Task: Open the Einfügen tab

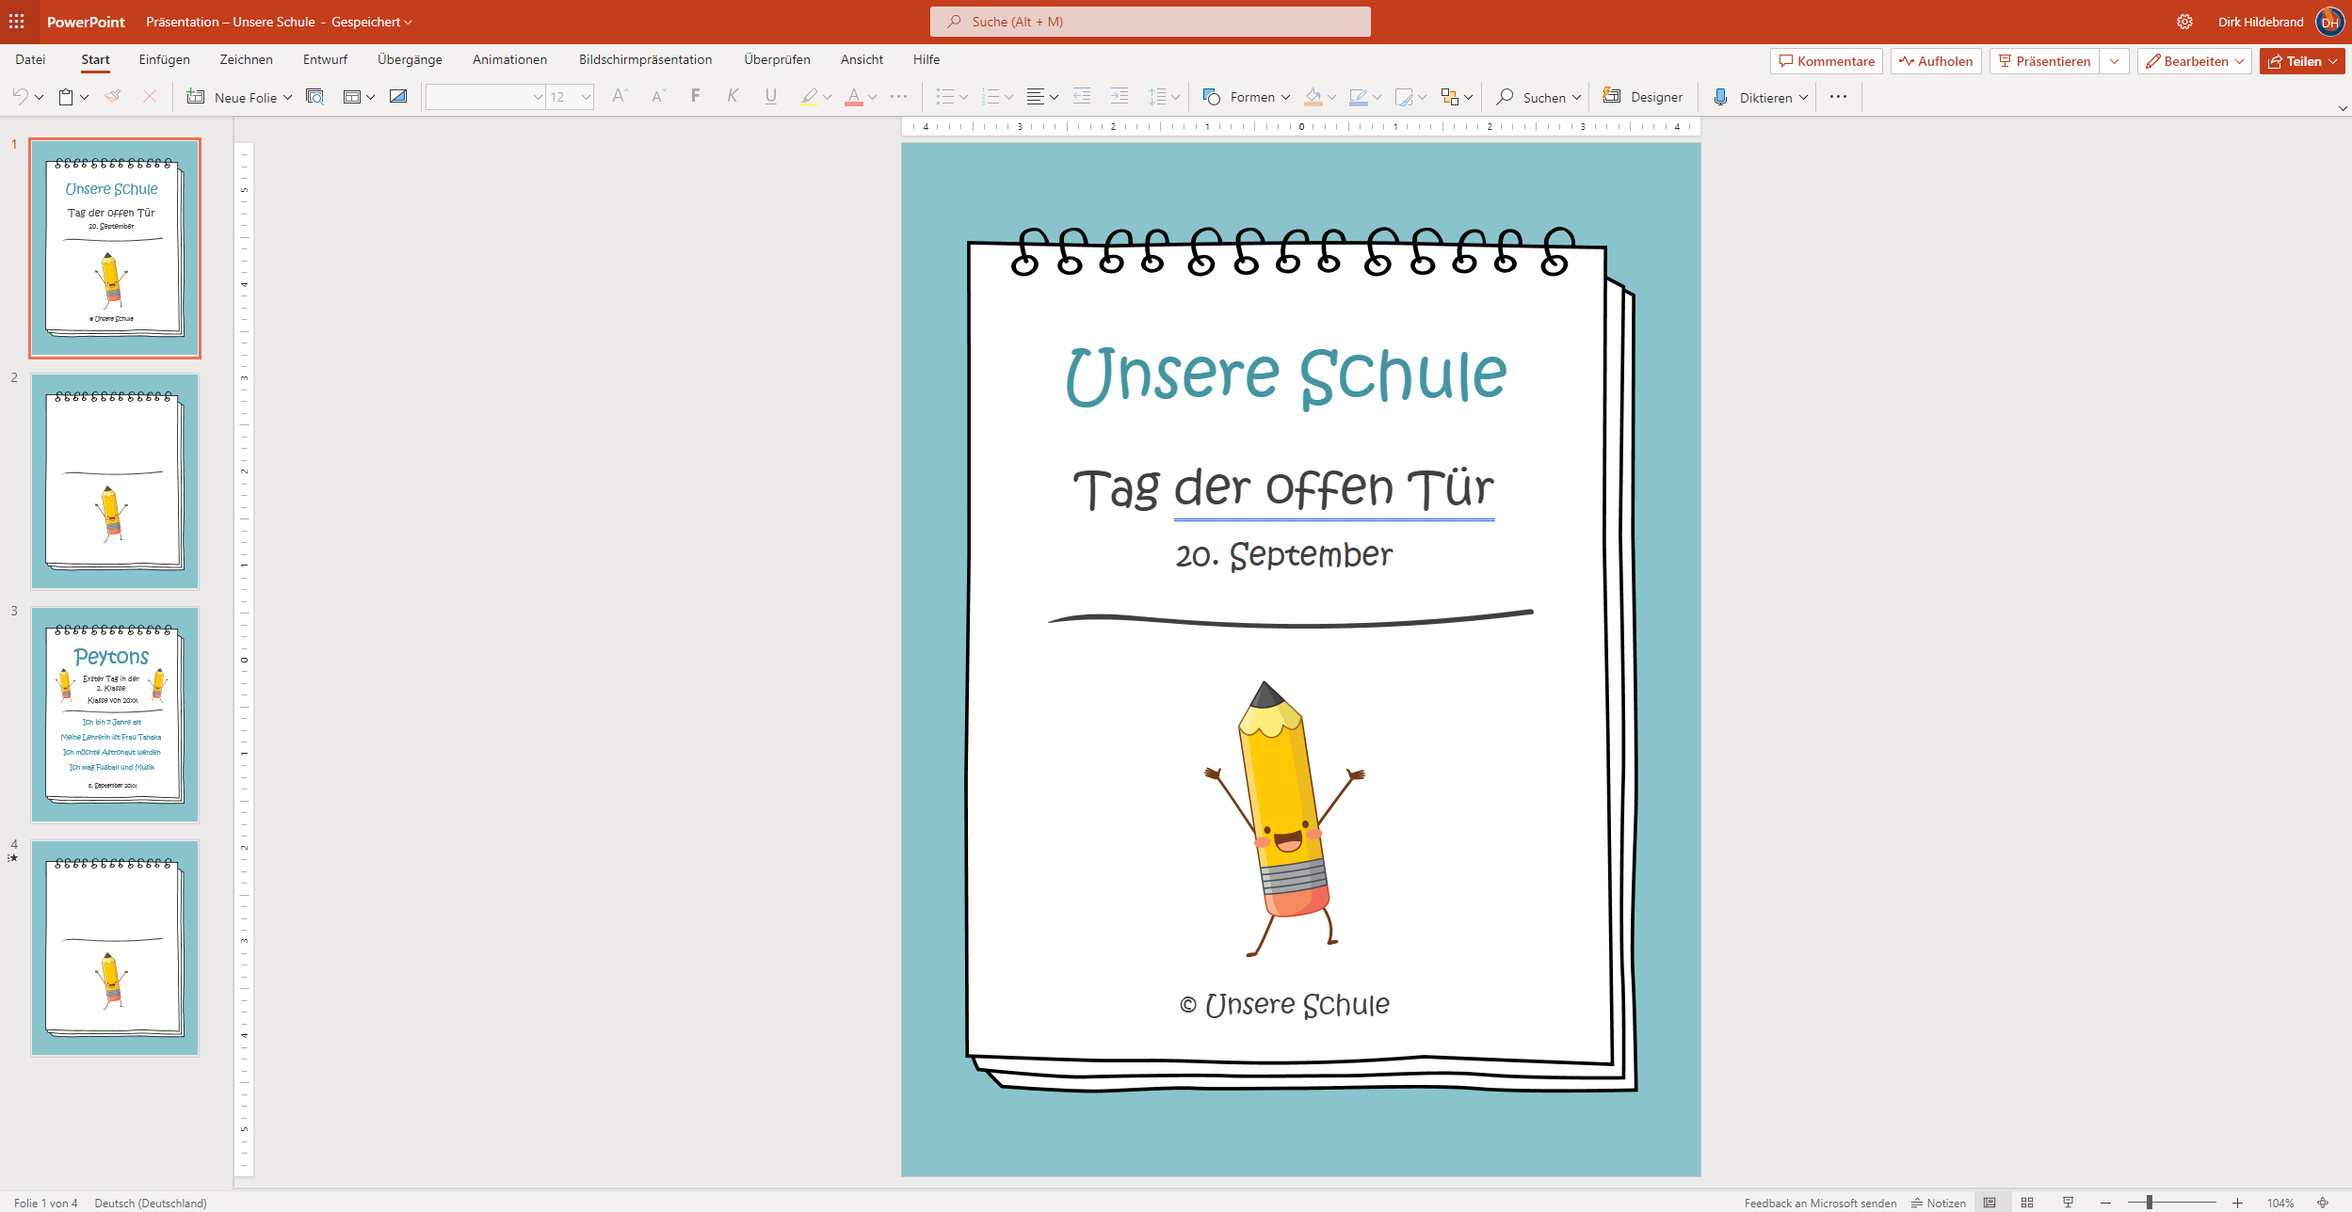Action: tap(164, 59)
